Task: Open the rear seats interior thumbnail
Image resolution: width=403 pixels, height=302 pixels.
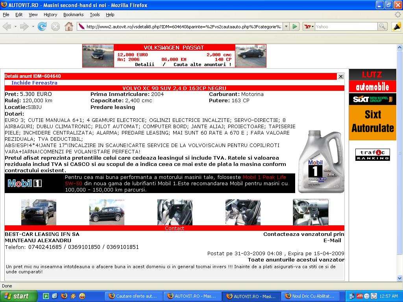Action: tap(175, 212)
